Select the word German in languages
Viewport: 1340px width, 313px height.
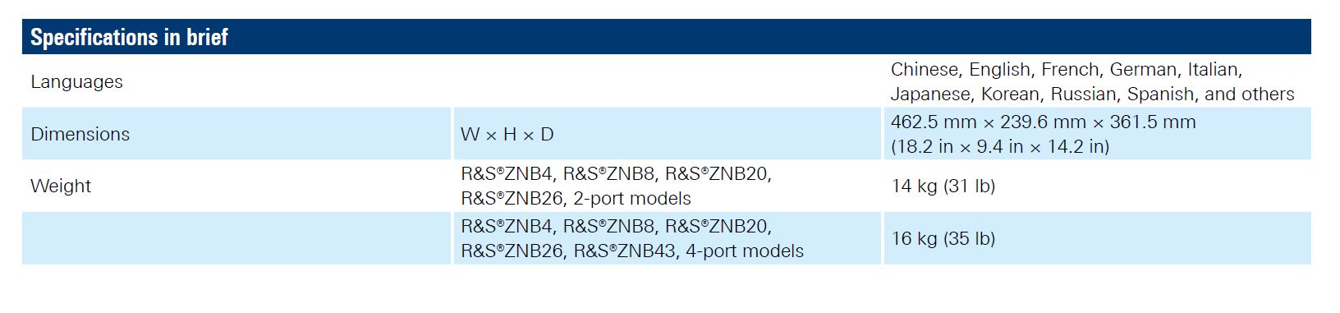pyautogui.click(x=1143, y=69)
